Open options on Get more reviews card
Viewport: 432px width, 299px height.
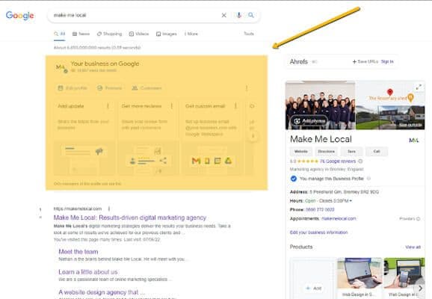[172, 106]
